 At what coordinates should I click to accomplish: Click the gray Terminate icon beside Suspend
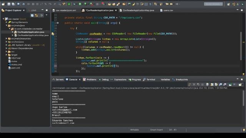tap(37, 4)
